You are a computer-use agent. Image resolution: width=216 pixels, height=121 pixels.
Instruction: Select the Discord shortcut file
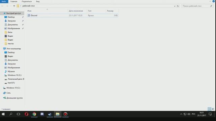click(73, 15)
